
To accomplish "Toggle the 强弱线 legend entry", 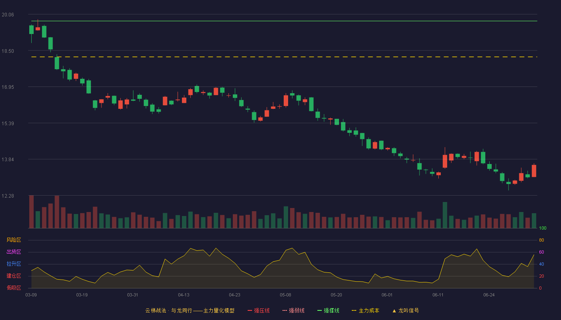I will click(x=293, y=310).
